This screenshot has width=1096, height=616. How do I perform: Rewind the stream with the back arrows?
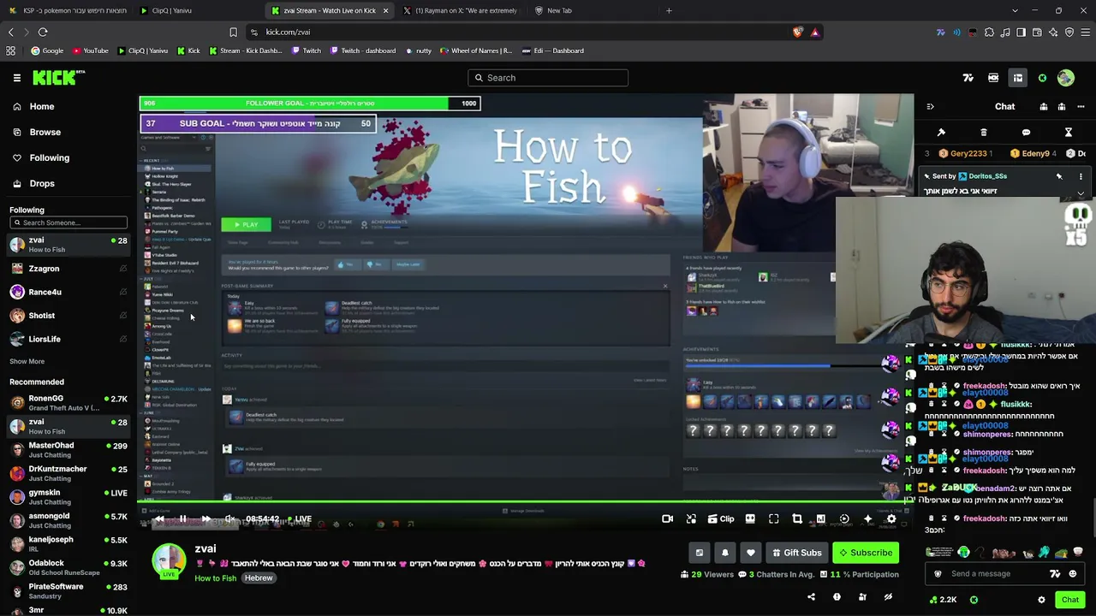click(x=159, y=518)
